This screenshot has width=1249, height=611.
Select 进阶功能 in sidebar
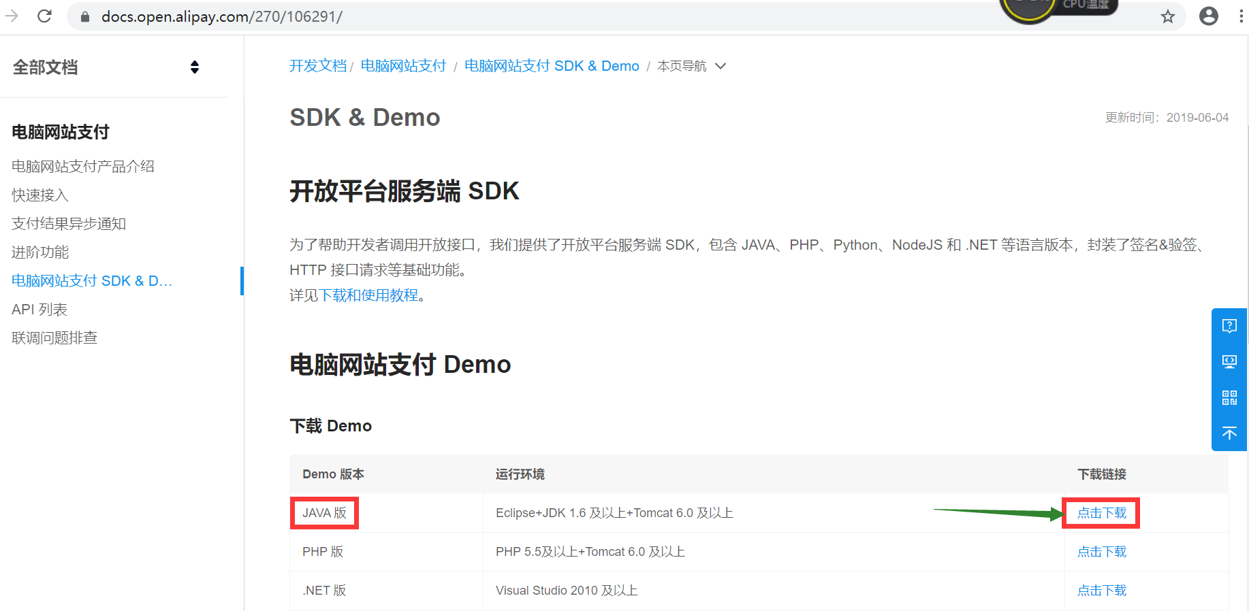click(40, 252)
